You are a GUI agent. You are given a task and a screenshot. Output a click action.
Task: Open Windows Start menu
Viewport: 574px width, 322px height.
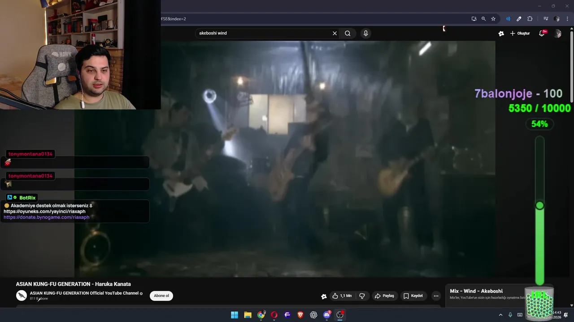point(235,315)
